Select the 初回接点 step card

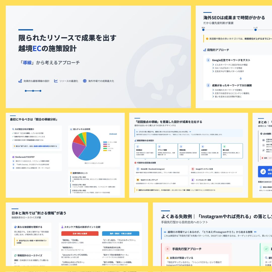pyautogui.click(x=145, y=151)
